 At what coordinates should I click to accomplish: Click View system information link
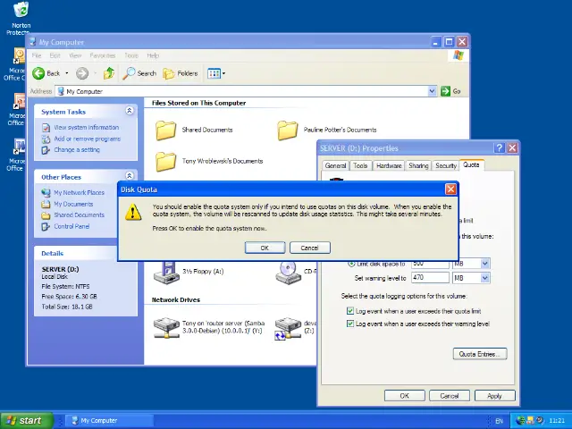click(x=87, y=127)
